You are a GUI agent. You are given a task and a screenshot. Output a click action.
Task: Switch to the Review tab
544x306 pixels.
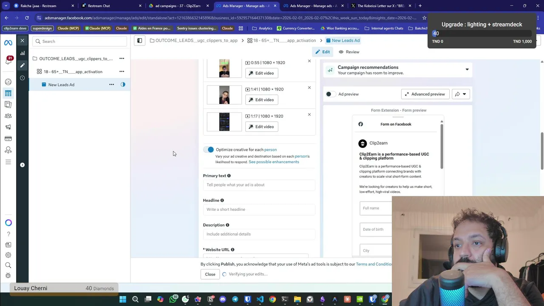click(x=349, y=52)
